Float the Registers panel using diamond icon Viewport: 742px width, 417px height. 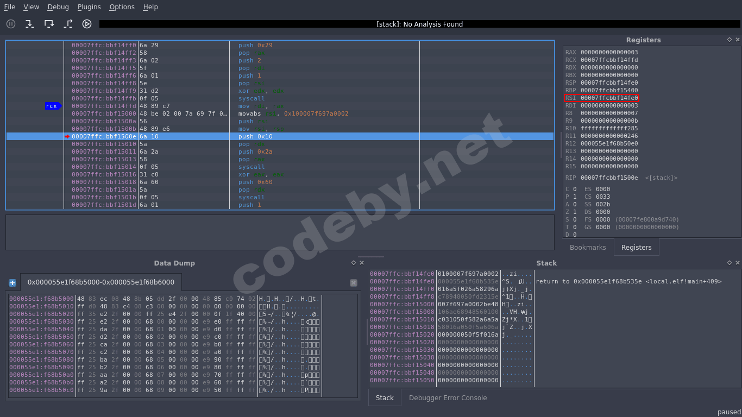tap(730, 40)
